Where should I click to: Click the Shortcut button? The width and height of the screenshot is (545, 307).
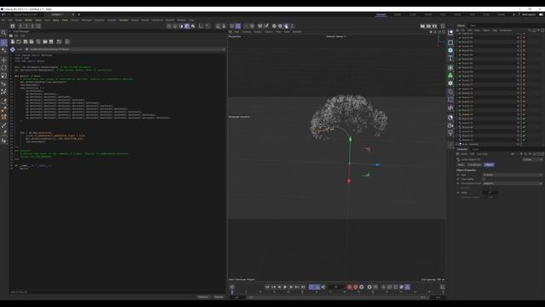[204, 298]
